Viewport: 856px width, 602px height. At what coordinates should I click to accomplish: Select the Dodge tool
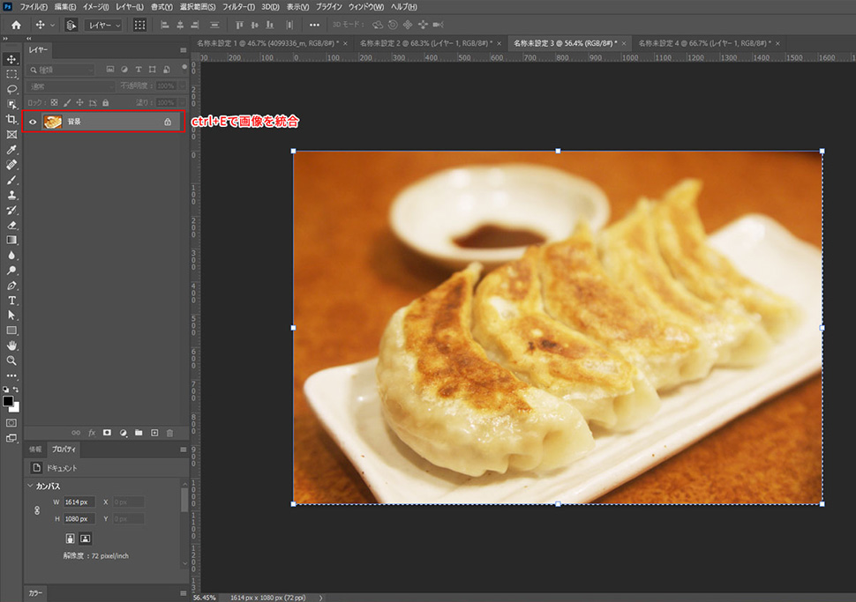point(11,271)
